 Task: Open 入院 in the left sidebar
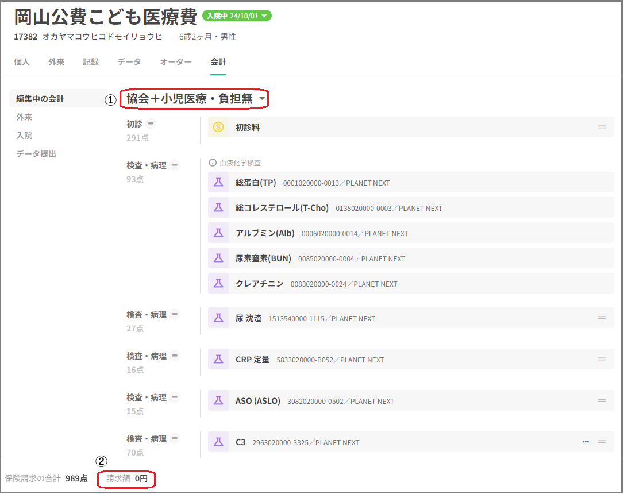pyautogui.click(x=24, y=136)
